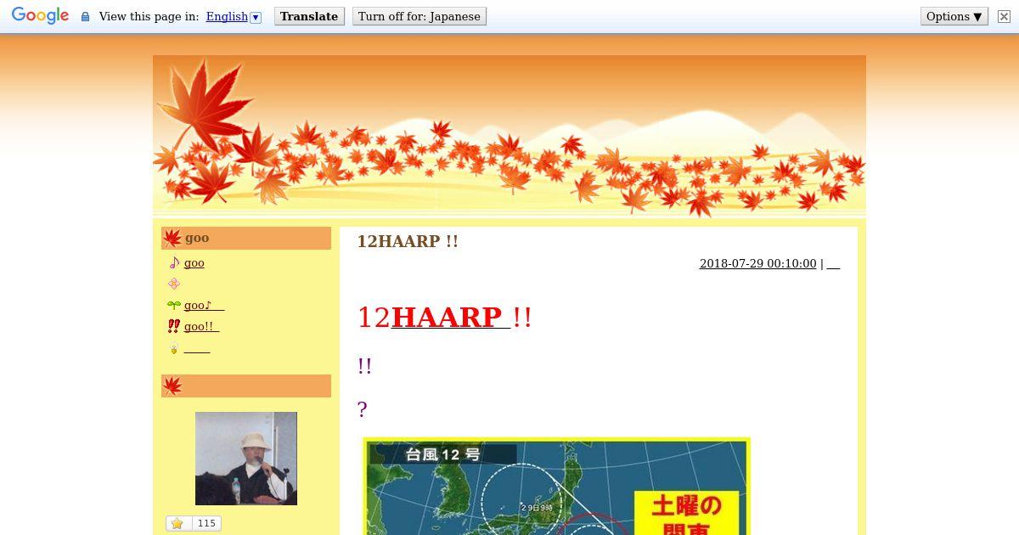
Task: Open the 12HAARP !! post title
Action: tap(408, 241)
